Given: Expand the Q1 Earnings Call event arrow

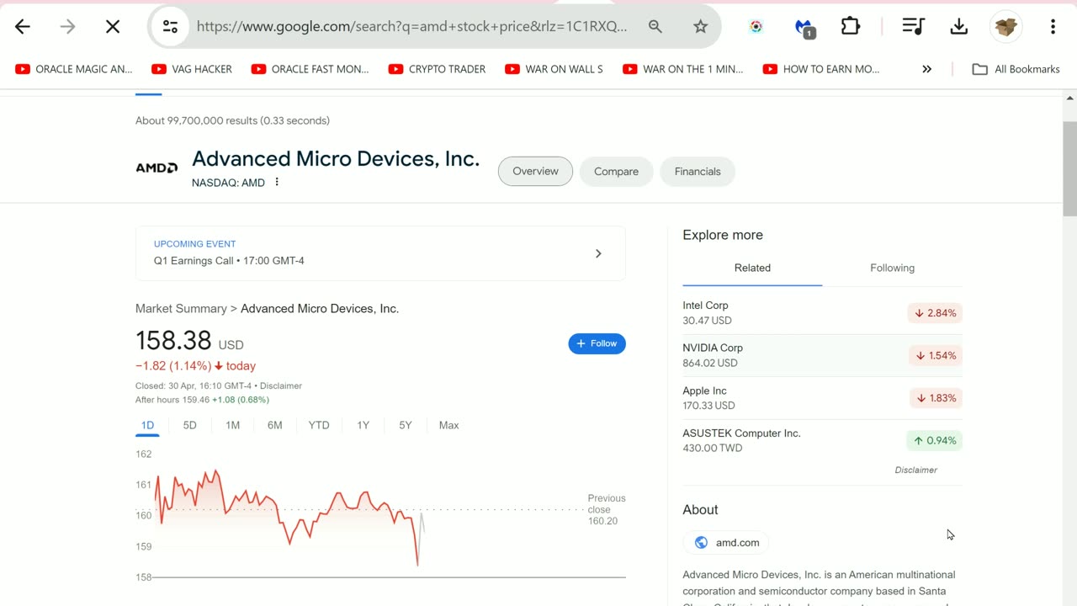Looking at the screenshot, I should pyautogui.click(x=598, y=253).
